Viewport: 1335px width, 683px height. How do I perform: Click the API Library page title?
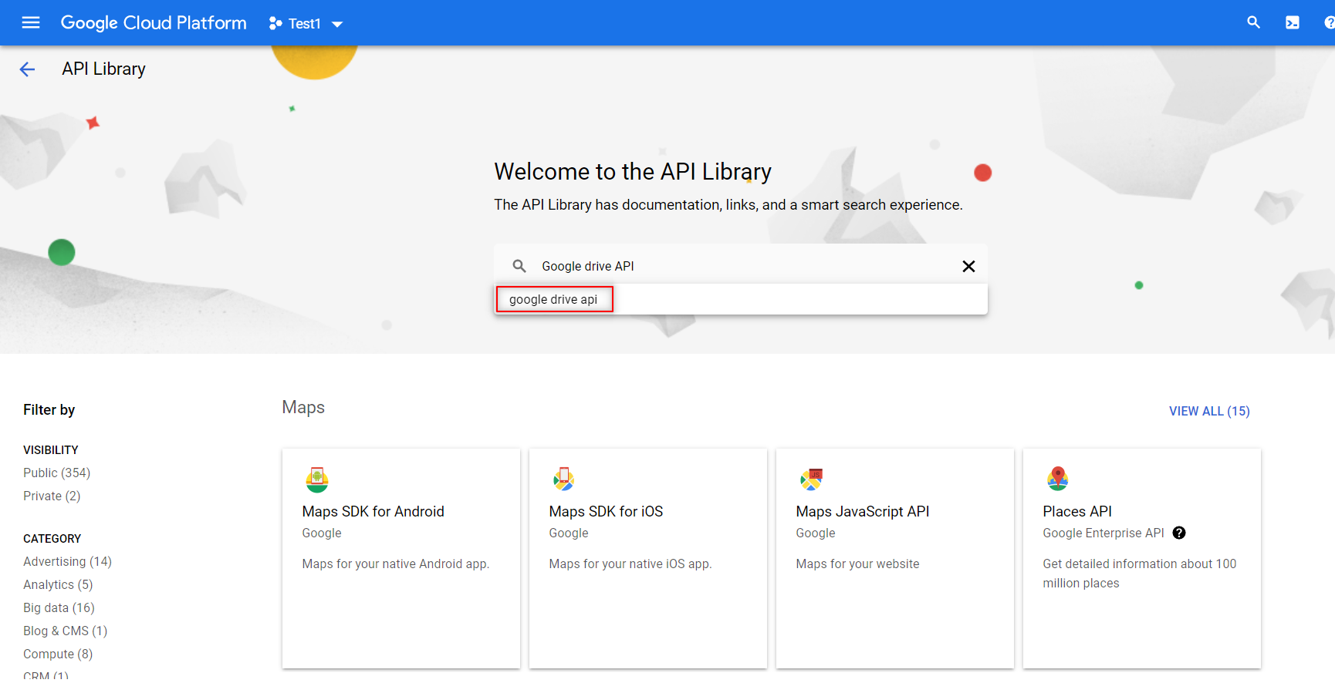click(x=103, y=69)
